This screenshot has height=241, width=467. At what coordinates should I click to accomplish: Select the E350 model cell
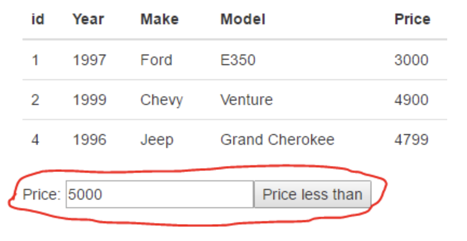(x=238, y=60)
